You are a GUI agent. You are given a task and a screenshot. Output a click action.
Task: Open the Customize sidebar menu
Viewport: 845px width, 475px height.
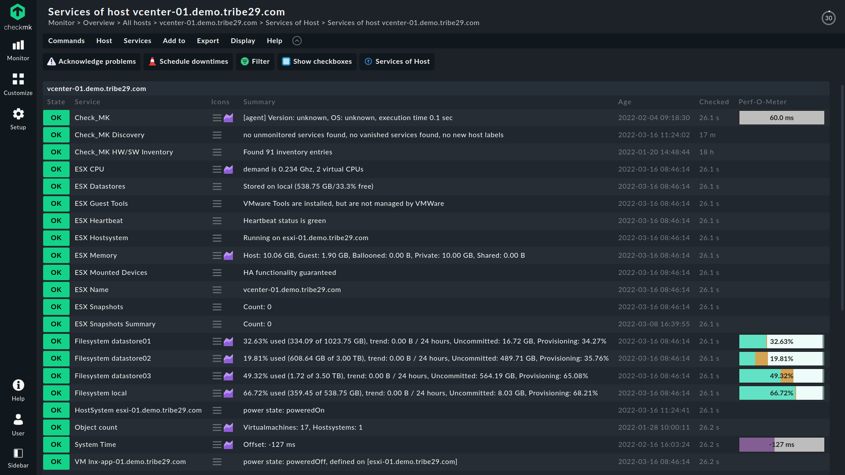[x=18, y=84]
